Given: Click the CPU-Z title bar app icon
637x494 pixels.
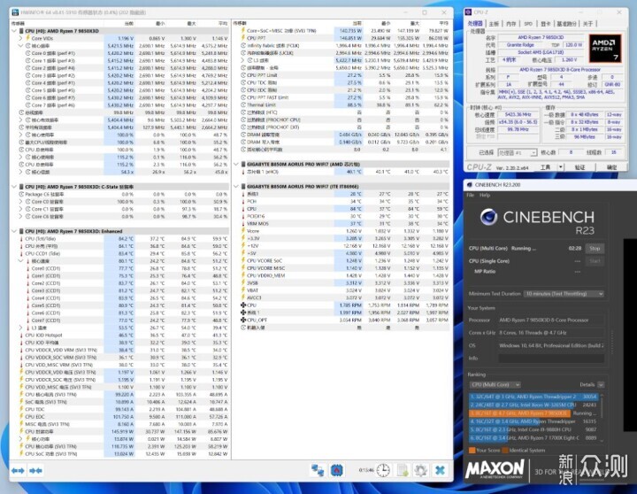Looking at the screenshot, I should [469, 12].
